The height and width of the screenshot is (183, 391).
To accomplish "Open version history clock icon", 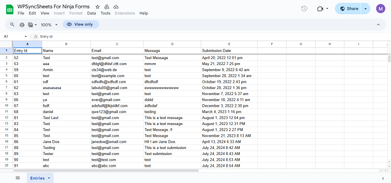I will (304, 9).
